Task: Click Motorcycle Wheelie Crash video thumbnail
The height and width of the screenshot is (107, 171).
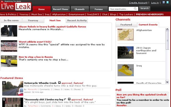Action: 13,88
